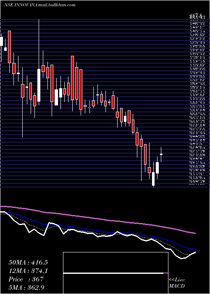Viewport: 210px width, 294px height.
Task: Click the last candlestick of the chart
Action: [x=161, y=154]
